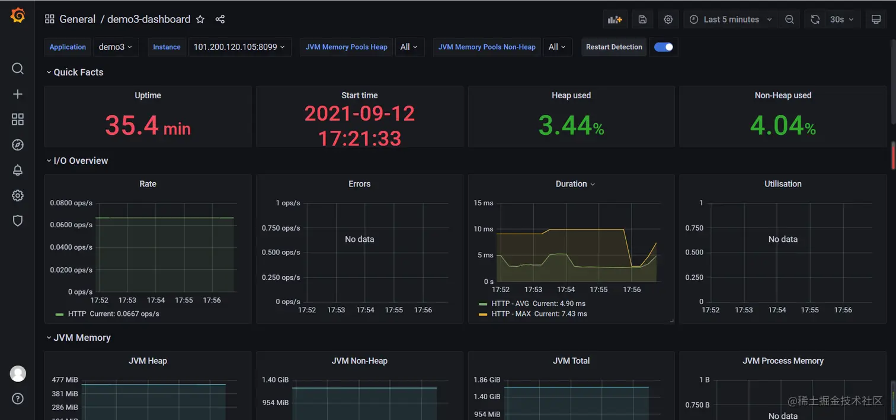Click the 35.4 min uptime value
Image resolution: width=896 pixels, height=420 pixels.
coord(148,125)
